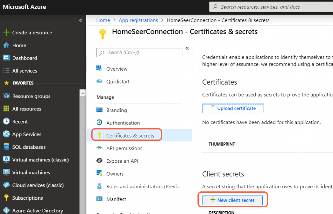Select the Expose an API icon
333x214 pixels.
[x=99, y=161]
